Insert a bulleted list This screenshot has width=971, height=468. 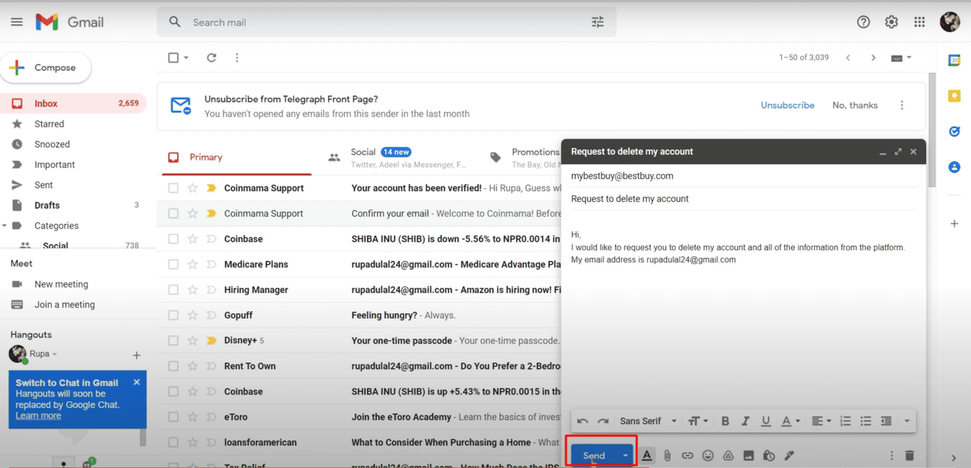(x=866, y=421)
